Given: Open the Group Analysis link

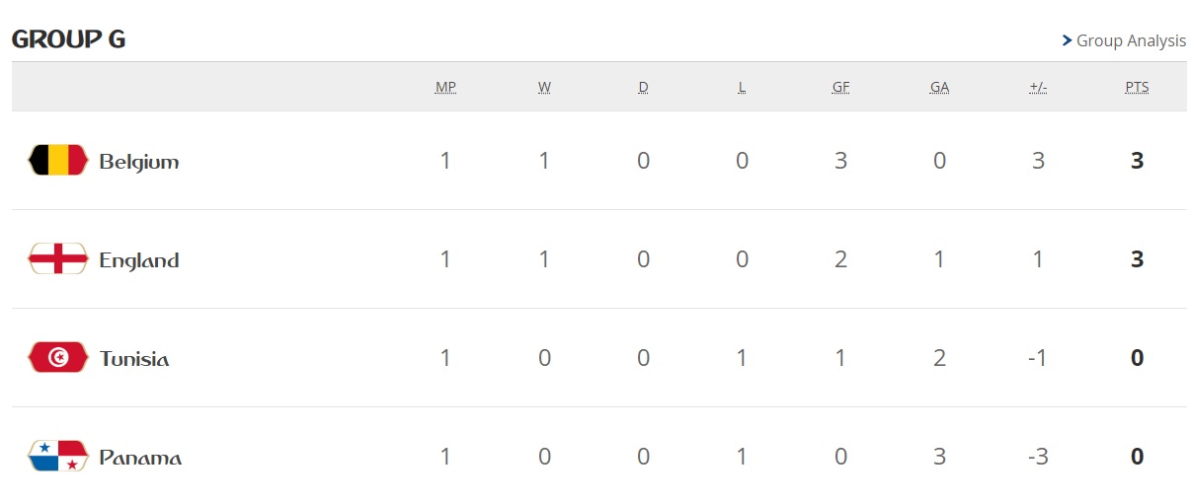Looking at the screenshot, I should (x=1131, y=40).
